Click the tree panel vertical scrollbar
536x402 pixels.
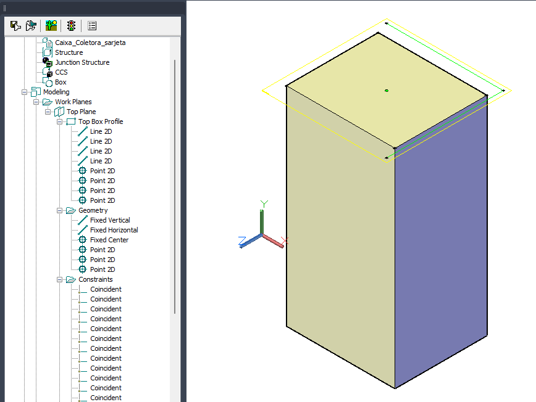(175, 187)
